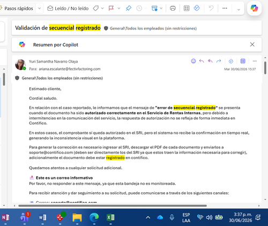268x226 pixels.
Task: Click the OneDrive cloud tray icon
Action: (160, 217)
